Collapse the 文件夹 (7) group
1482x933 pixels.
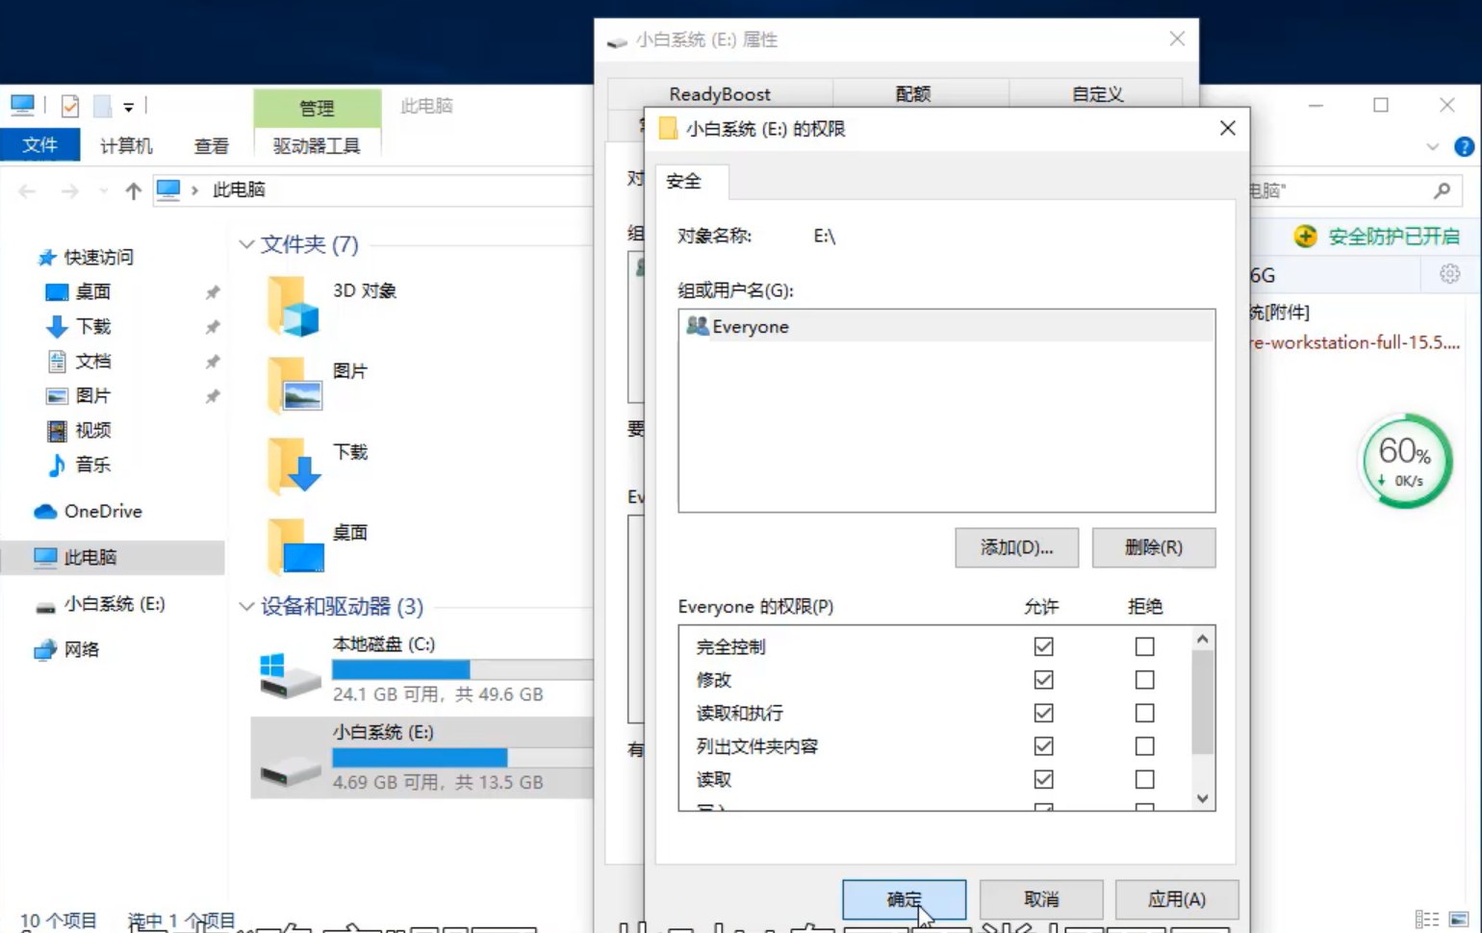(246, 244)
